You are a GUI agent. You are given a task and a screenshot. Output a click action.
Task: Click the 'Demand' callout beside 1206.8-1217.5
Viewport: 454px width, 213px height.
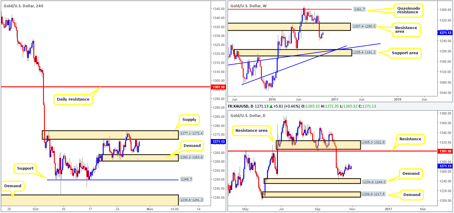coord(412,195)
